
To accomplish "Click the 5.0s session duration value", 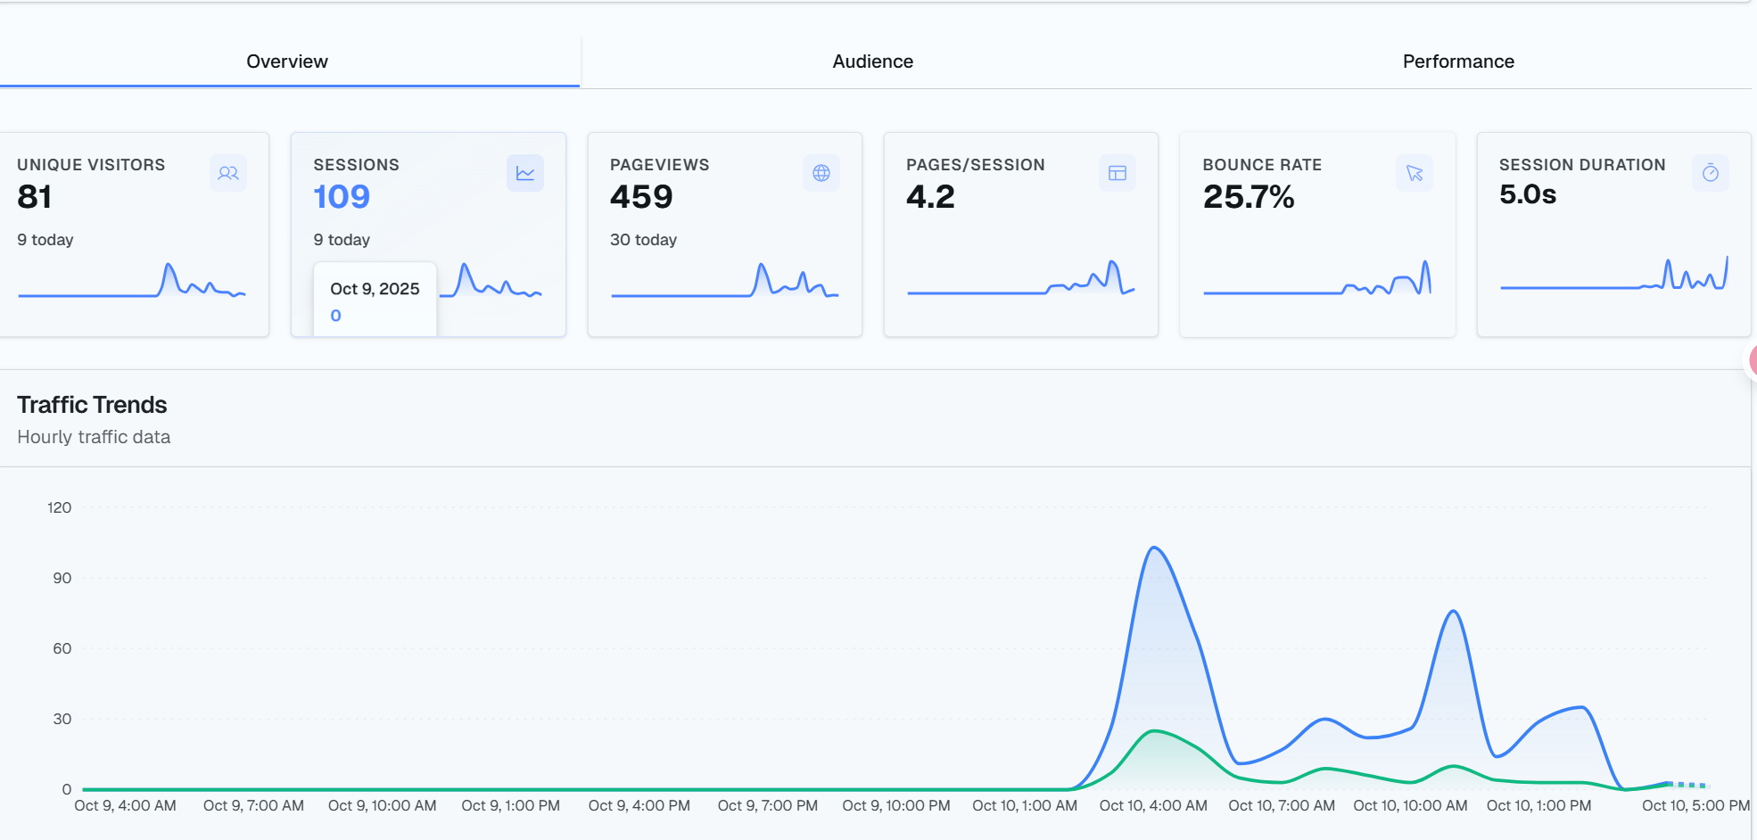I will click(x=1528, y=194).
